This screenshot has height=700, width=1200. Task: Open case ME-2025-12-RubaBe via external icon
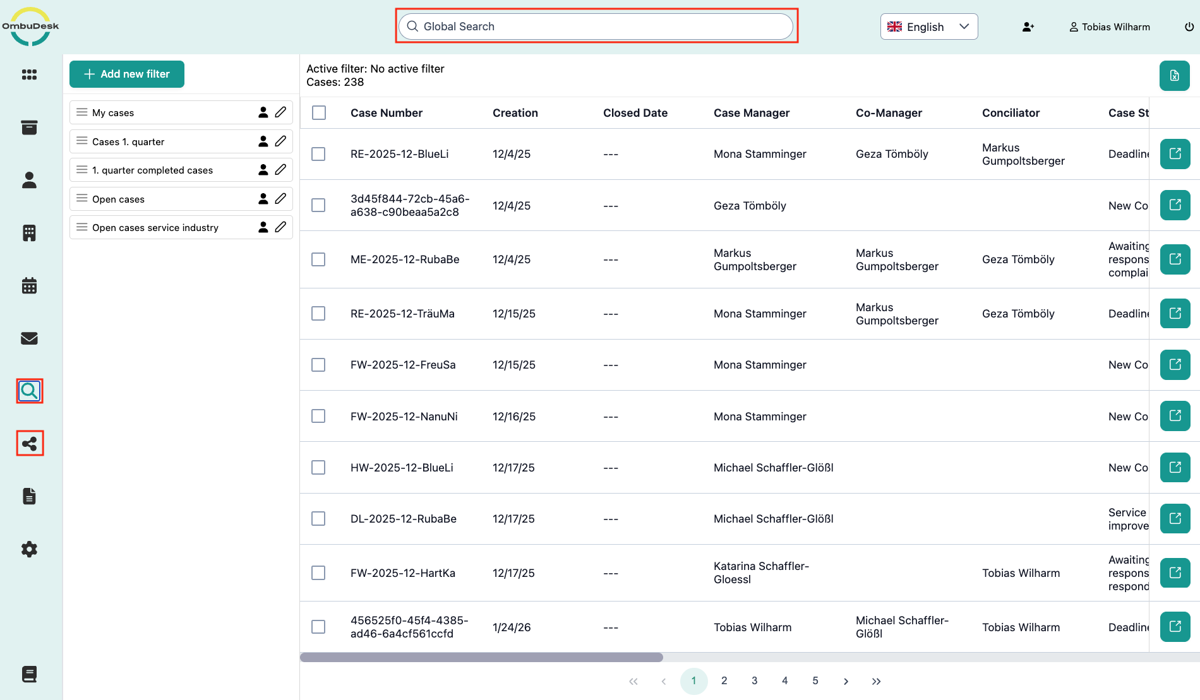[1175, 259]
